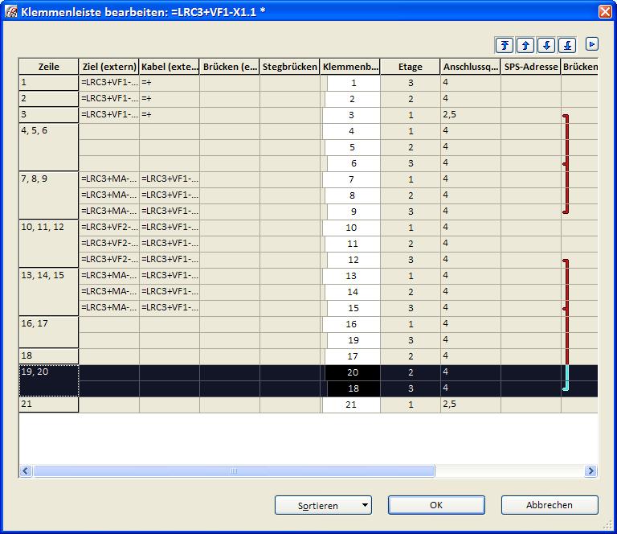Move selected terminal up one position

coord(525,45)
